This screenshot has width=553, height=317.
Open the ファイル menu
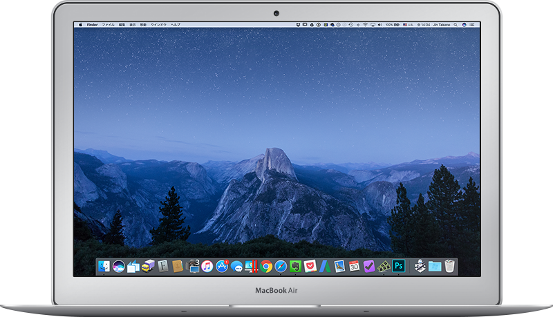click(x=109, y=25)
